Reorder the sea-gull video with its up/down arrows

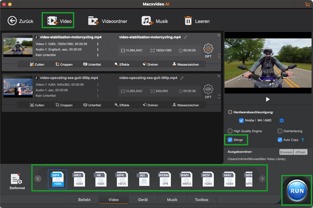pyautogui.click(x=219, y=97)
